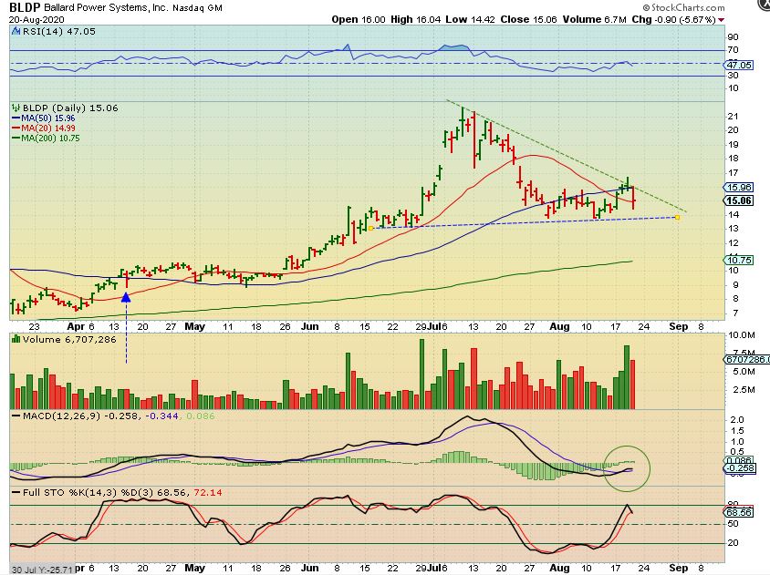Viewport: 770px width, 575px height.
Task: Click the bold 15.06 price tag on right axis
Action: [739, 200]
